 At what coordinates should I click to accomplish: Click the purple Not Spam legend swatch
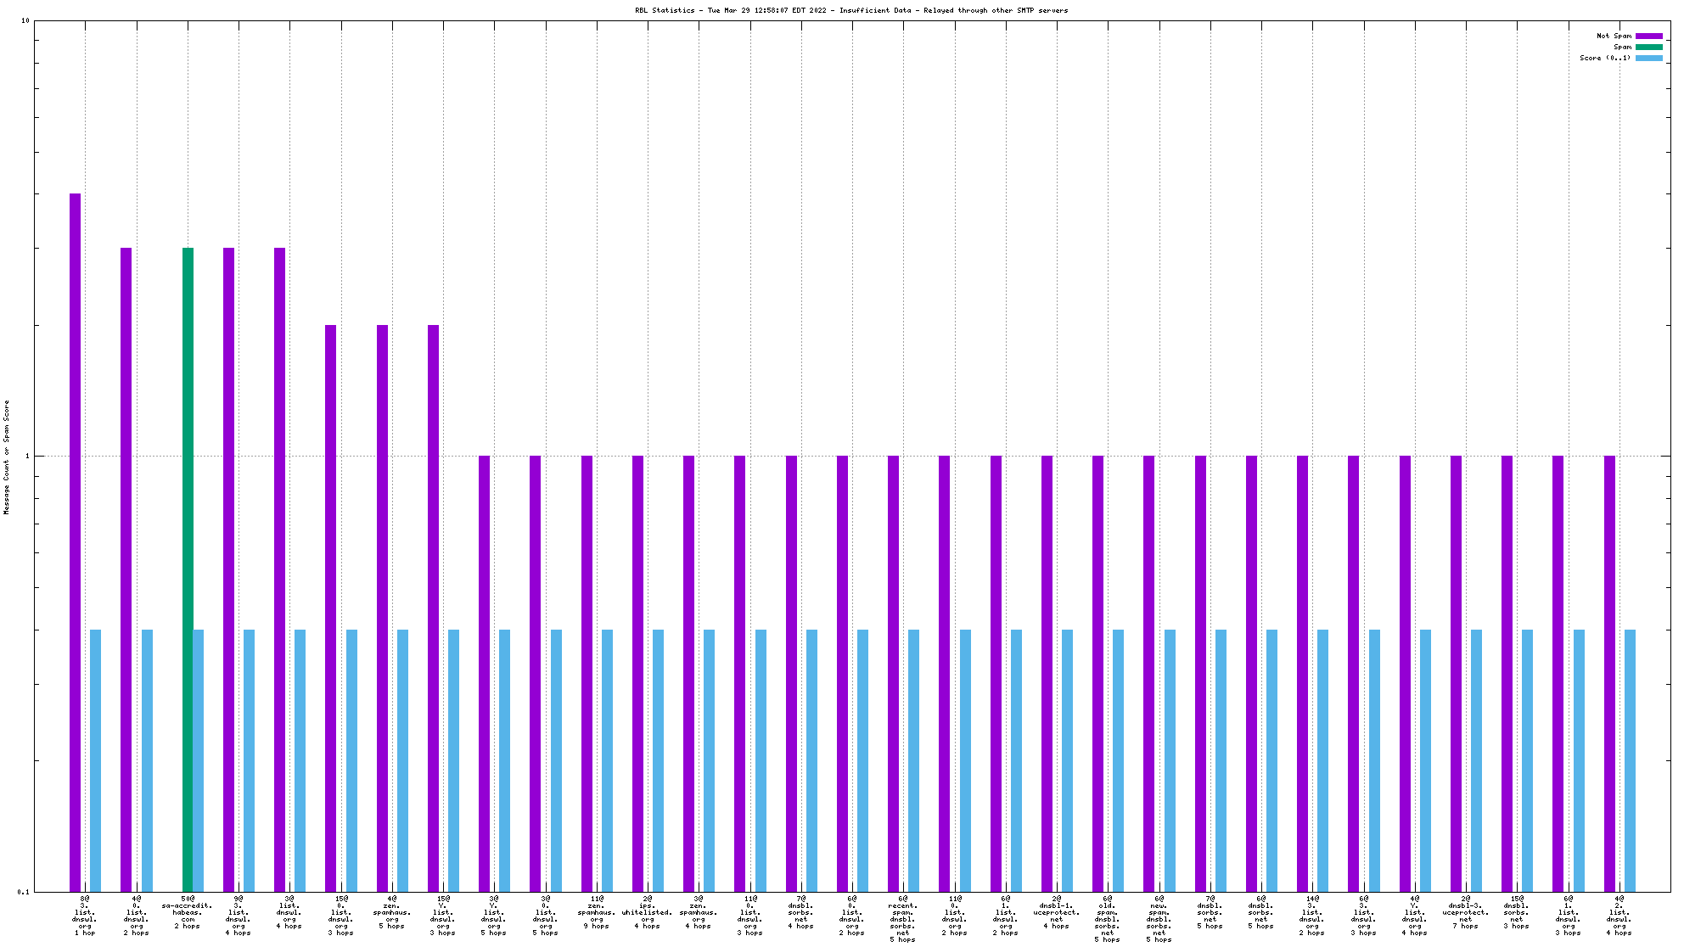(x=1648, y=36)
